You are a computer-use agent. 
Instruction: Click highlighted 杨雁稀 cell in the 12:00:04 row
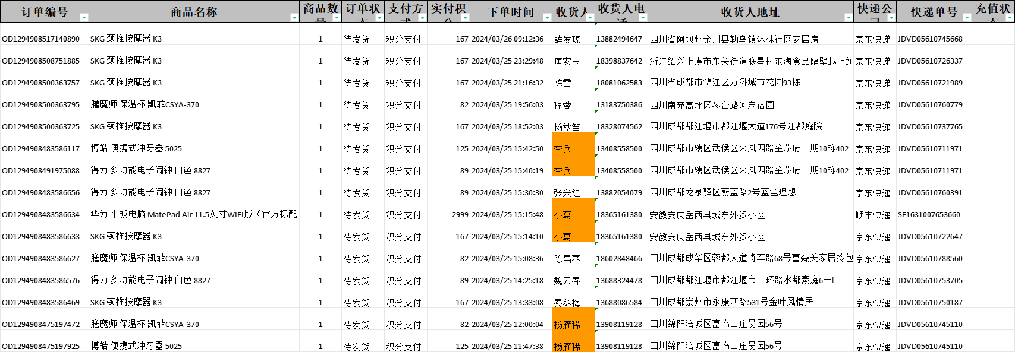(573, 319)
